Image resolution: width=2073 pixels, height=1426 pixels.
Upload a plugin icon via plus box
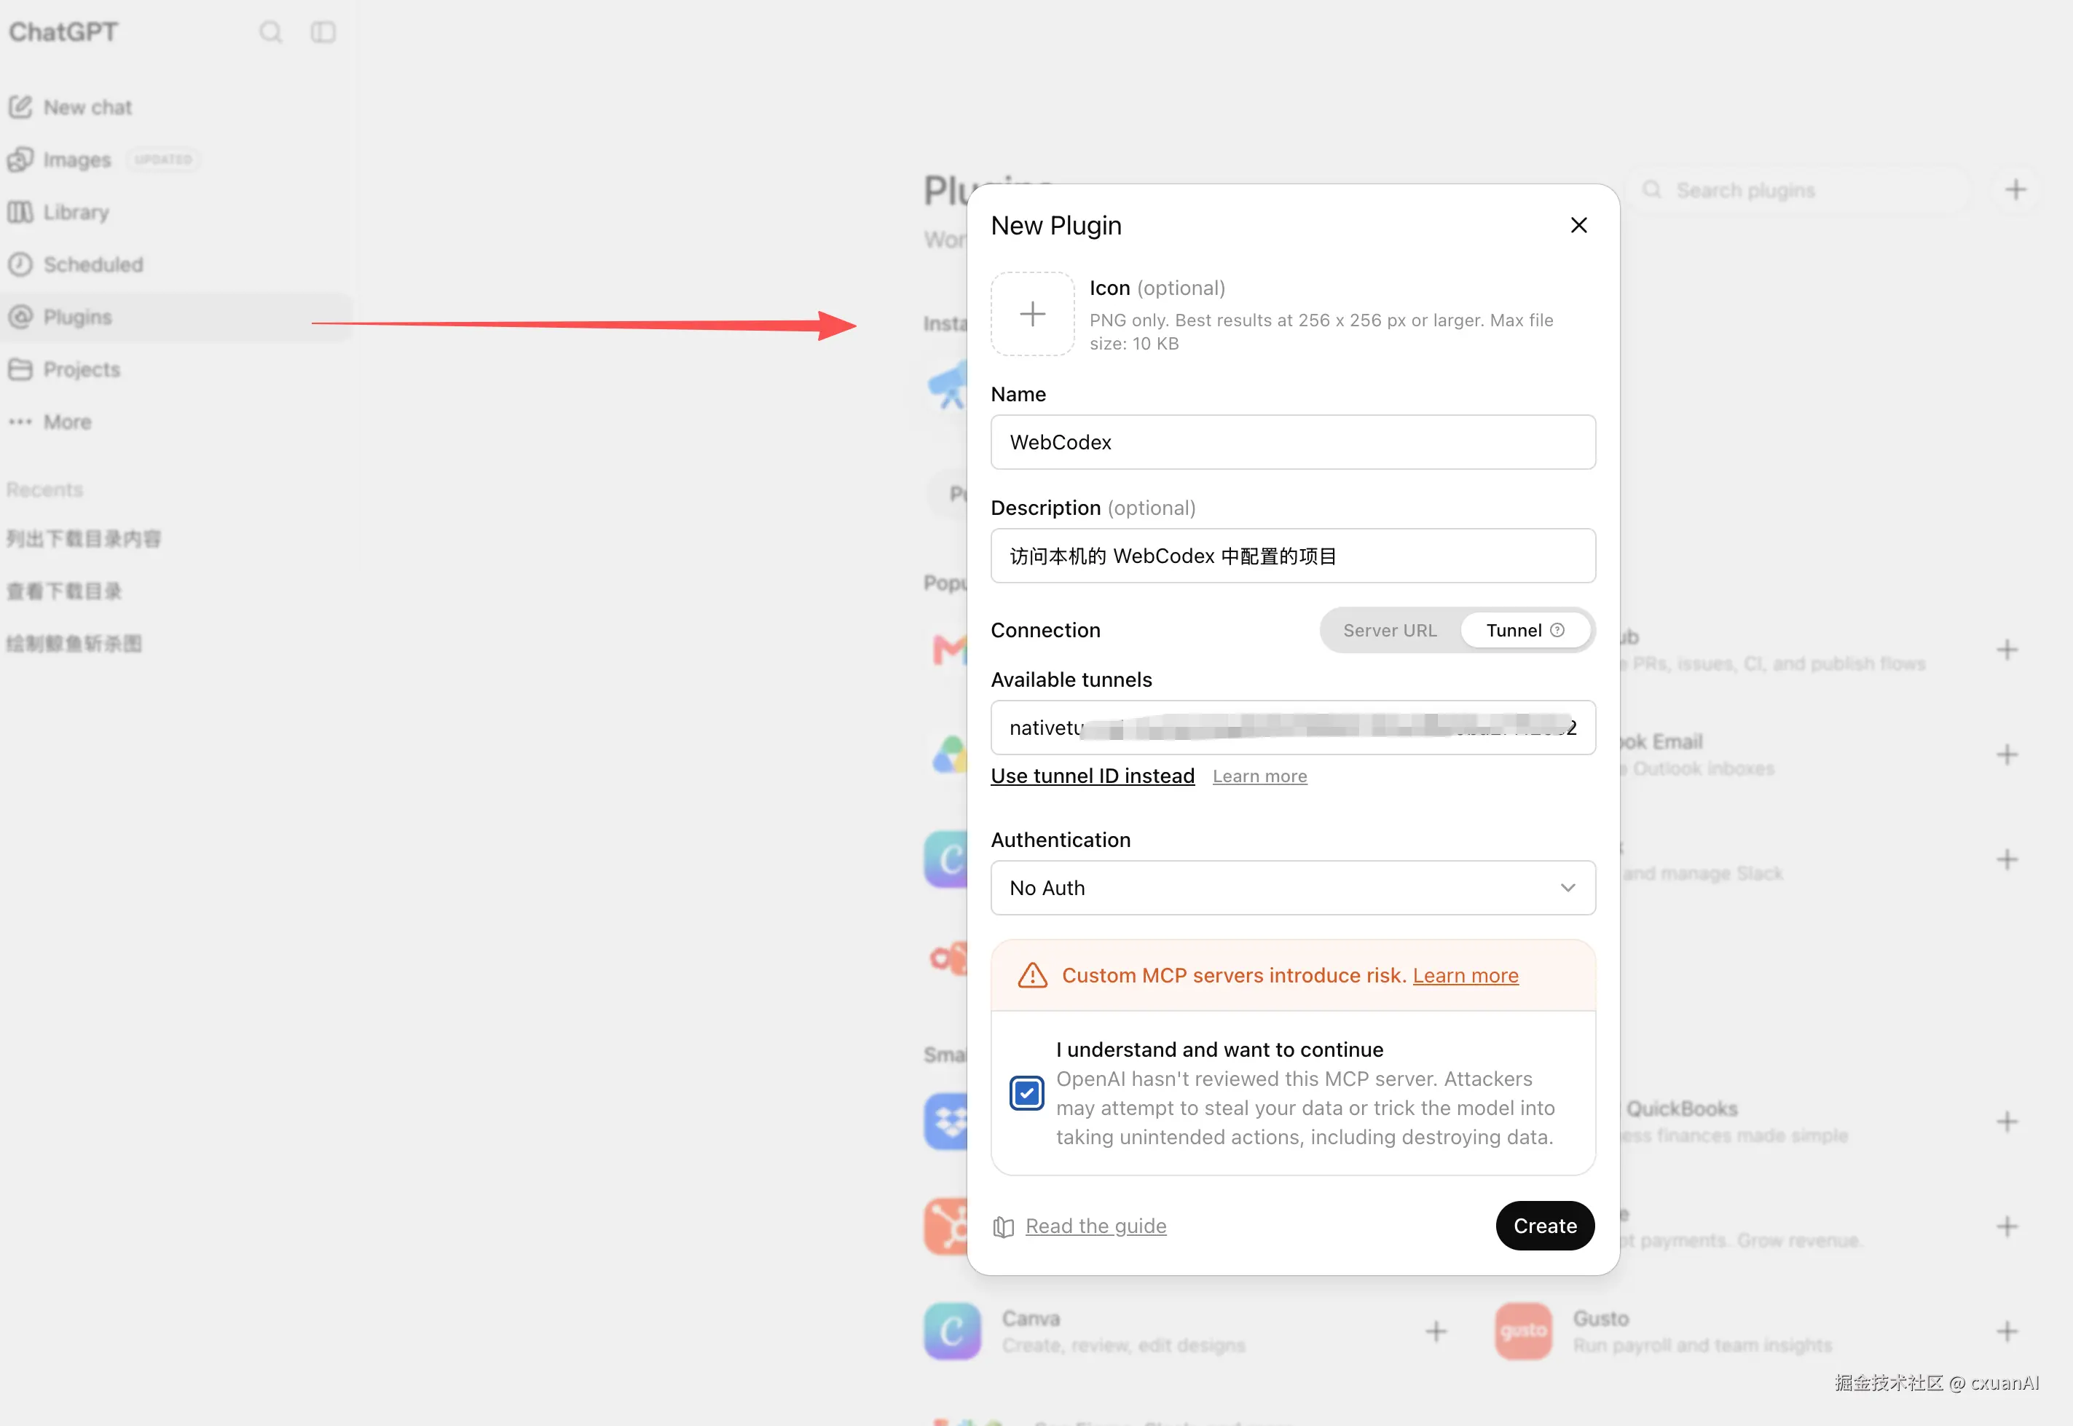click(1032, 314)
